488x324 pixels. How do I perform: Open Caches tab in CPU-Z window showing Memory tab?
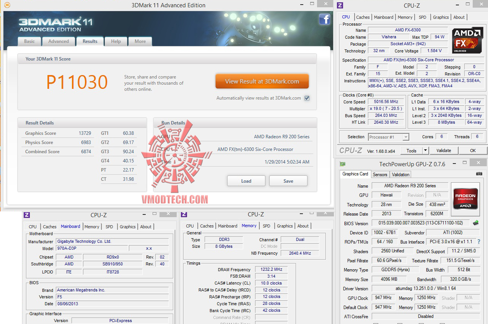[207, 226]
